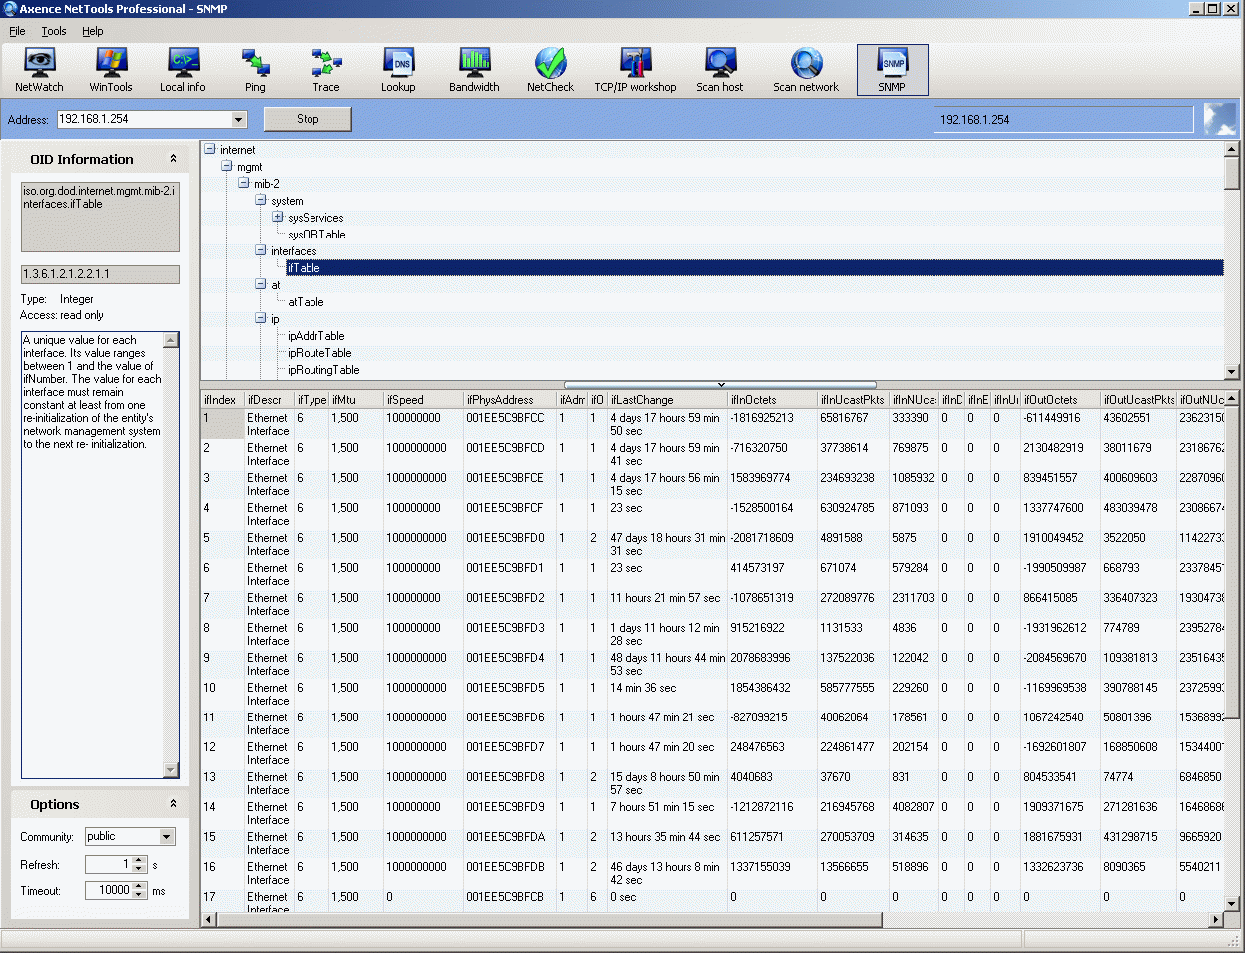The image size is (1245, 953).
Task: Collapse the ip tree node
Action: coord(261,318)
